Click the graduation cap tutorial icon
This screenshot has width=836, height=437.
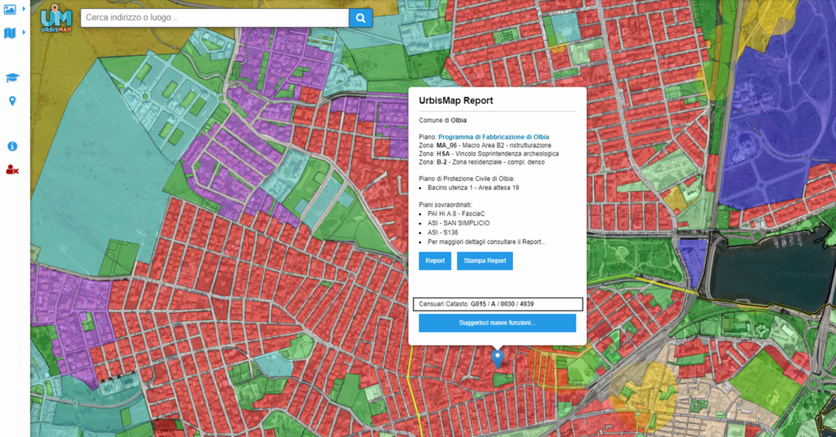pos(12,78)
